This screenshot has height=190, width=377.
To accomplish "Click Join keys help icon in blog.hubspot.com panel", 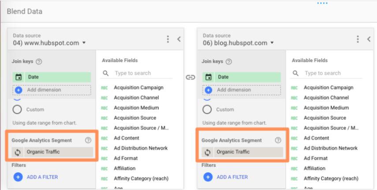I will 229,62.
